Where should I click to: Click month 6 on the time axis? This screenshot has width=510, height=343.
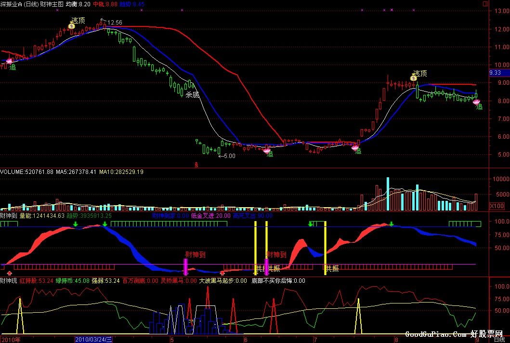pos(246,340)
